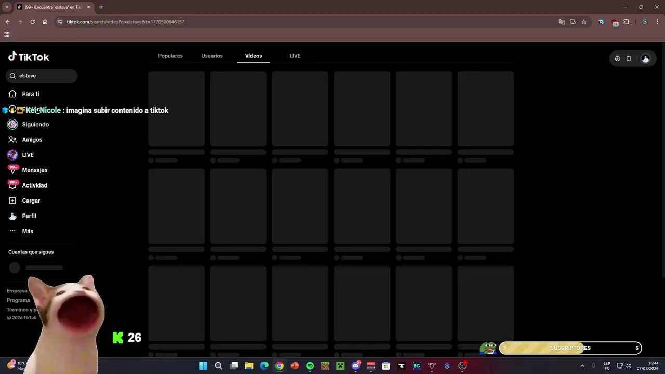Image resolution: width=665 pixels, height=374 pixels.
Task: Click the Cuentas que sigues heading
Action: coord(31,252)
